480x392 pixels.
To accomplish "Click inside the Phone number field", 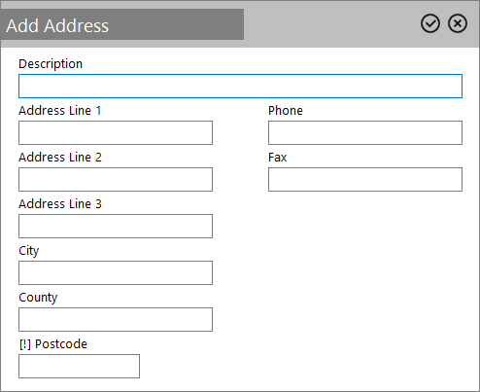I will click(x=365, y=133).
